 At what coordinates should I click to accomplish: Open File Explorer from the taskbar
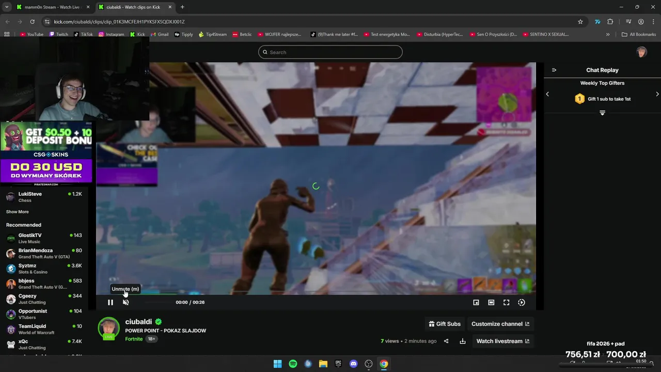click(323, 364)
